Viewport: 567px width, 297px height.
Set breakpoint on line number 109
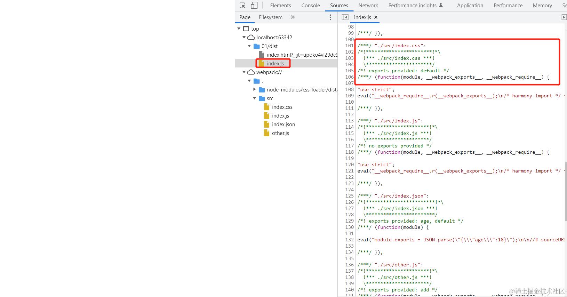point(350,96)
